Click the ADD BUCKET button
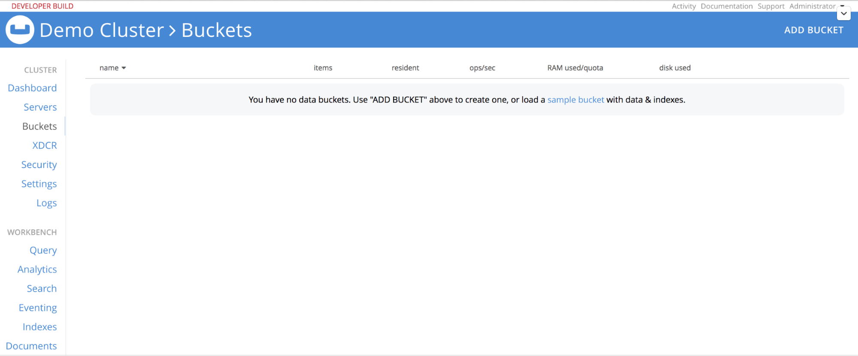The image size is (858, 356). click(x=813, y=30)
